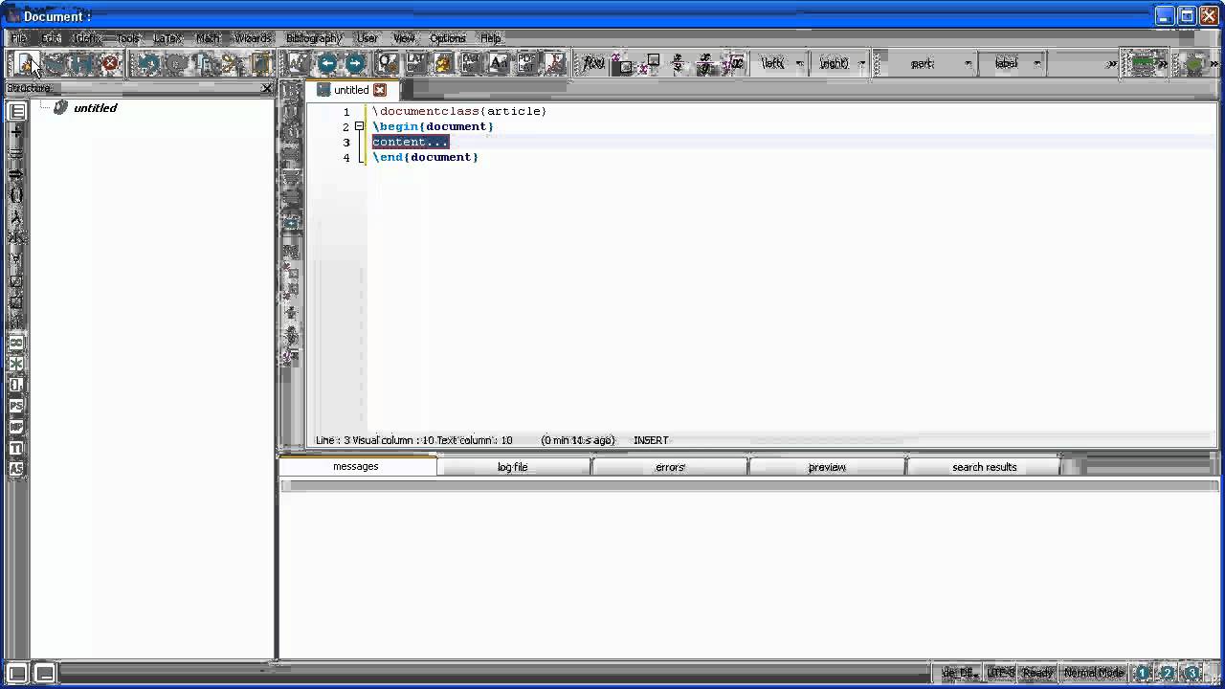Screen dimensions: 1225x689
Task: Open the Options menu
Action: (x=447, y=38)
